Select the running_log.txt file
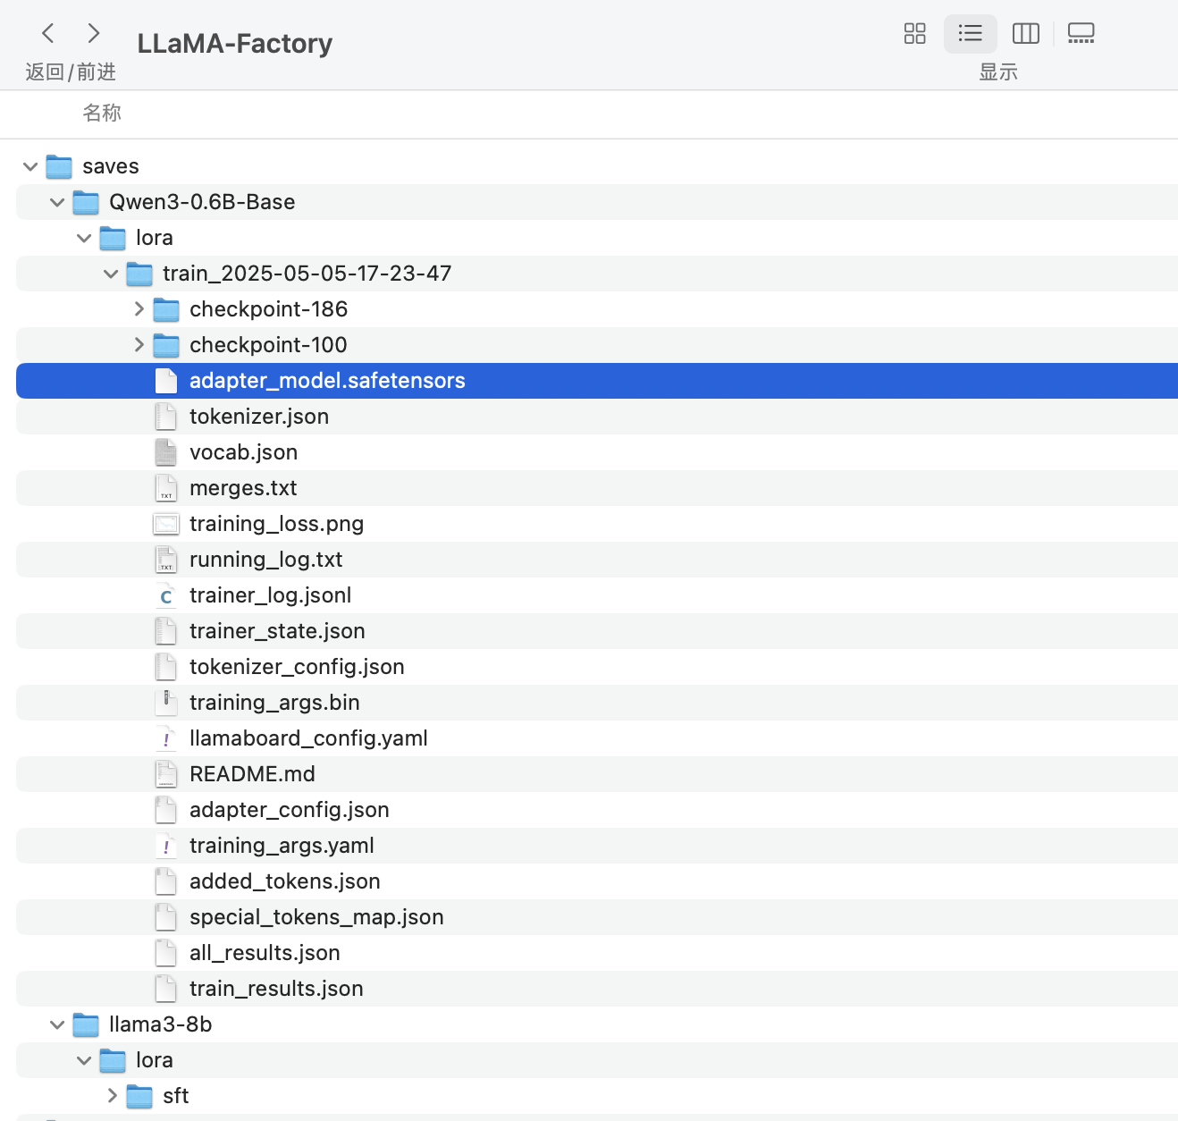The width and height of the screenshot is (1178, 1121). [x=265, y=560]
